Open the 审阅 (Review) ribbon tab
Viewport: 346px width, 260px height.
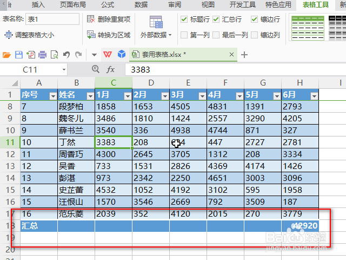pyautogui.click(x=175, y=4)
